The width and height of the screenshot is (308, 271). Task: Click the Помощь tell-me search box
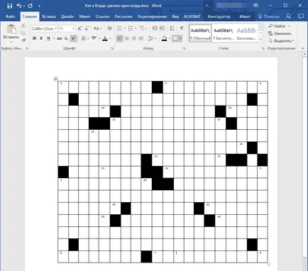[x=269, y=16]
